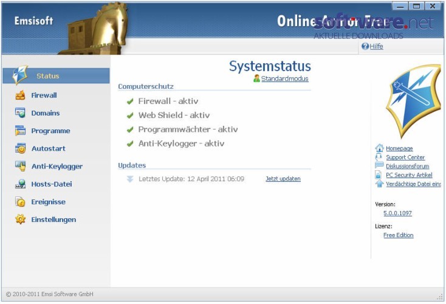Click the Einstellungen gear icon
Viewport: 446px width, 304px height.
tap(20, 219)
